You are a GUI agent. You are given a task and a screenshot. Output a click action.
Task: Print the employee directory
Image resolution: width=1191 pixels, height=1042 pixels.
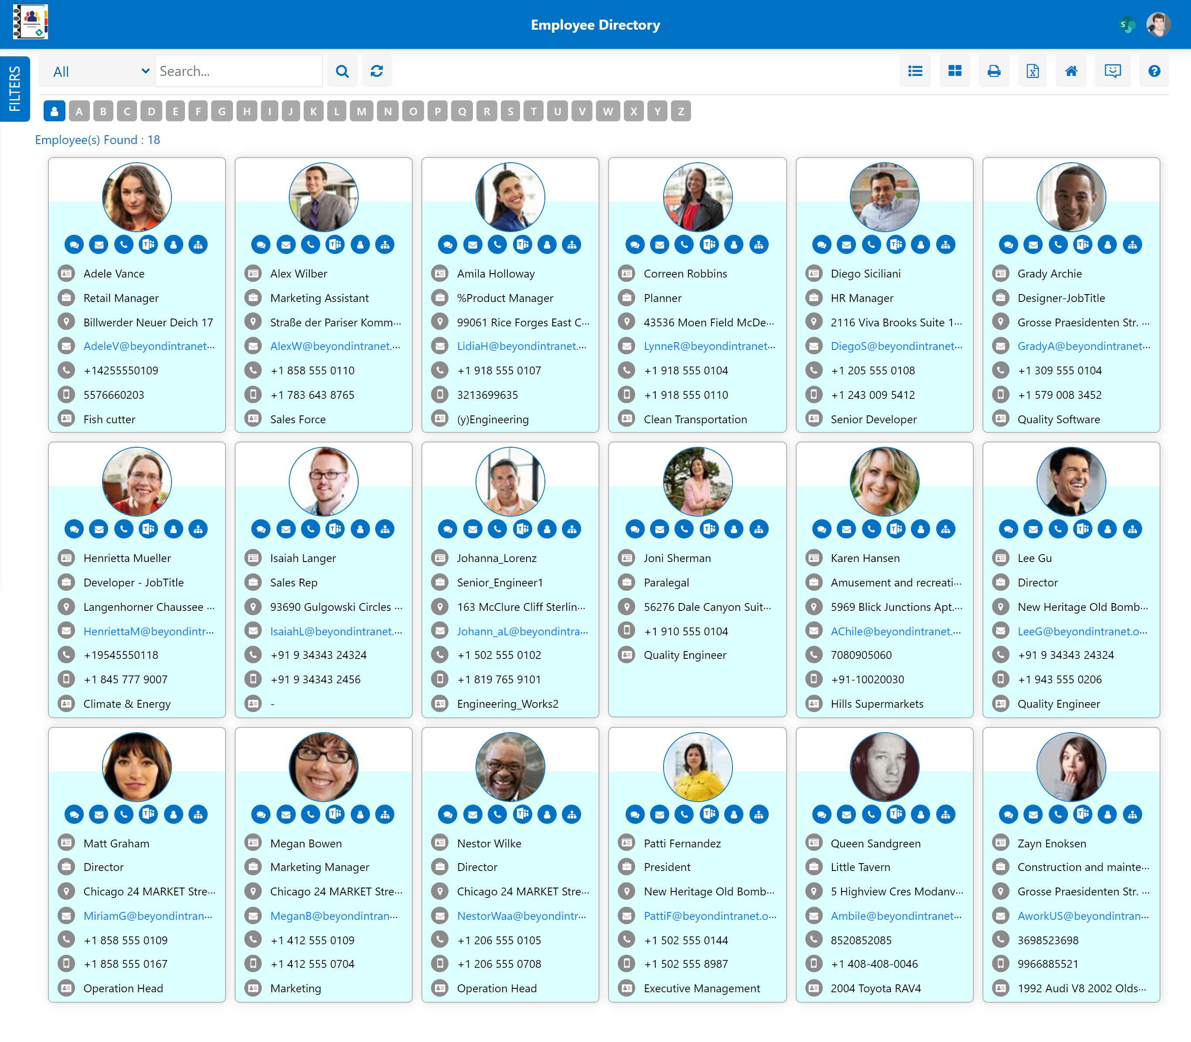(x=994, y=70)
